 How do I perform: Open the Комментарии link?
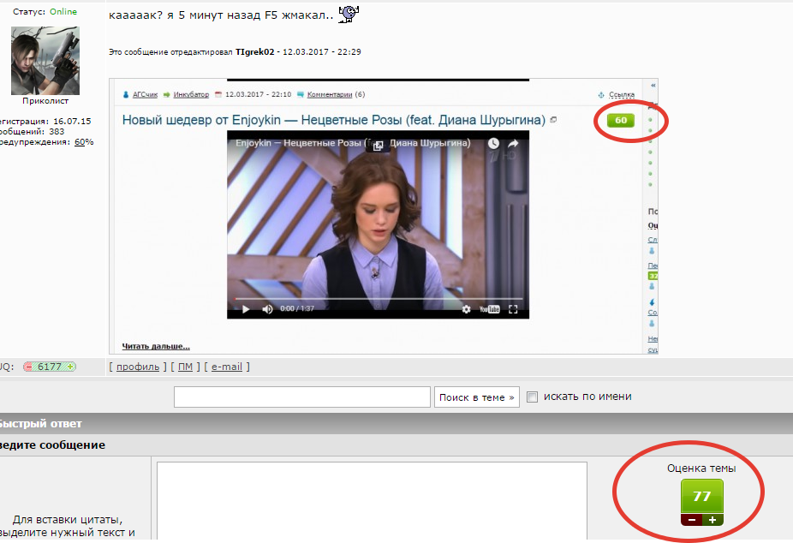pyautogui.click(x=329, y=94)
